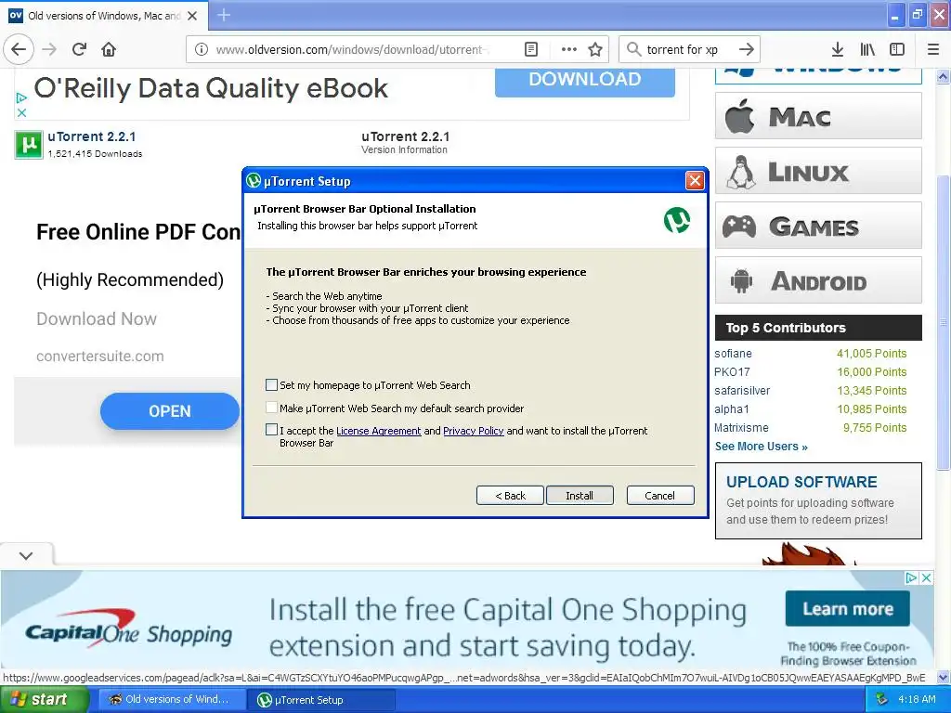Image resolution: width=951 pixels, height=713 pixels.
Task: Open a new tab with plus icon
Action: (x=223, y=15)
